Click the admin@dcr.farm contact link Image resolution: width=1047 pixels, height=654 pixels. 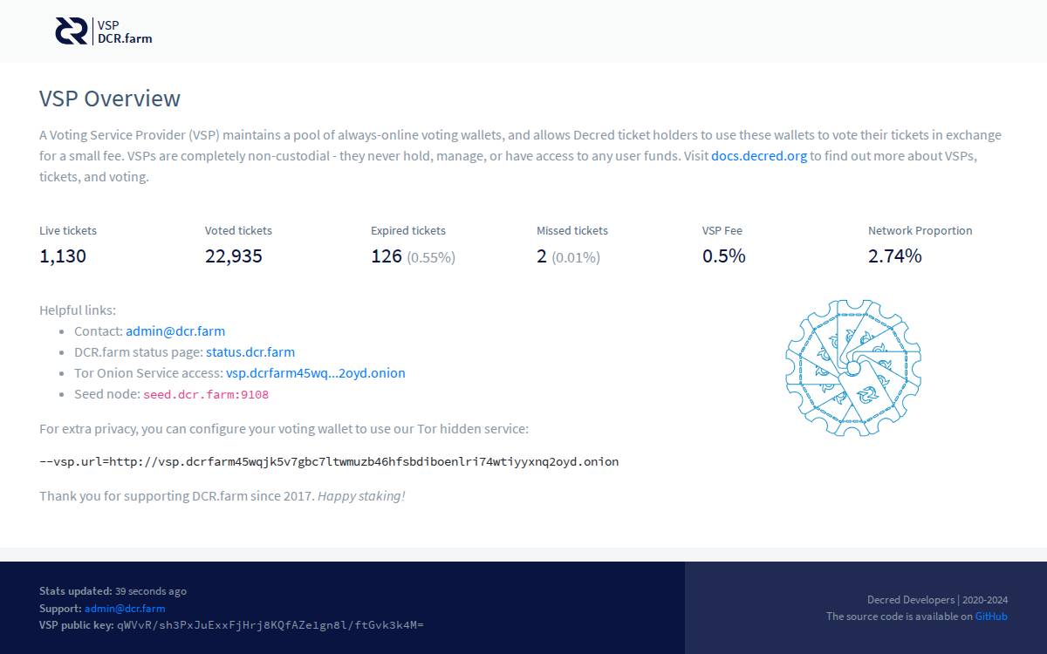175,331
